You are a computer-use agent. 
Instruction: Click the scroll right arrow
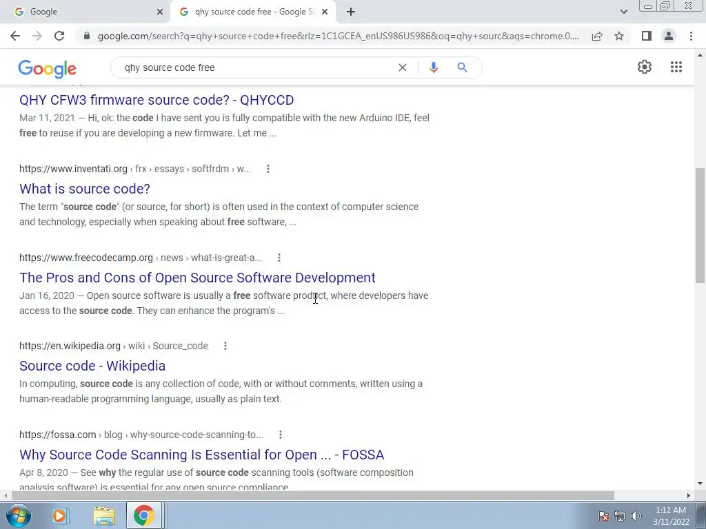pos(689,496)
